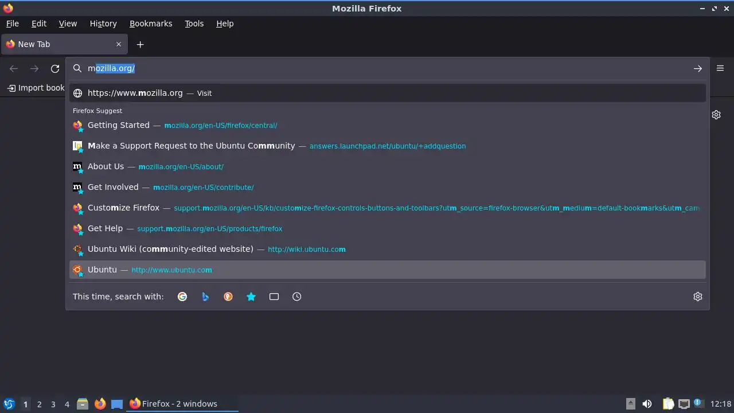Click the tray eject/up arrow icon

630,403
